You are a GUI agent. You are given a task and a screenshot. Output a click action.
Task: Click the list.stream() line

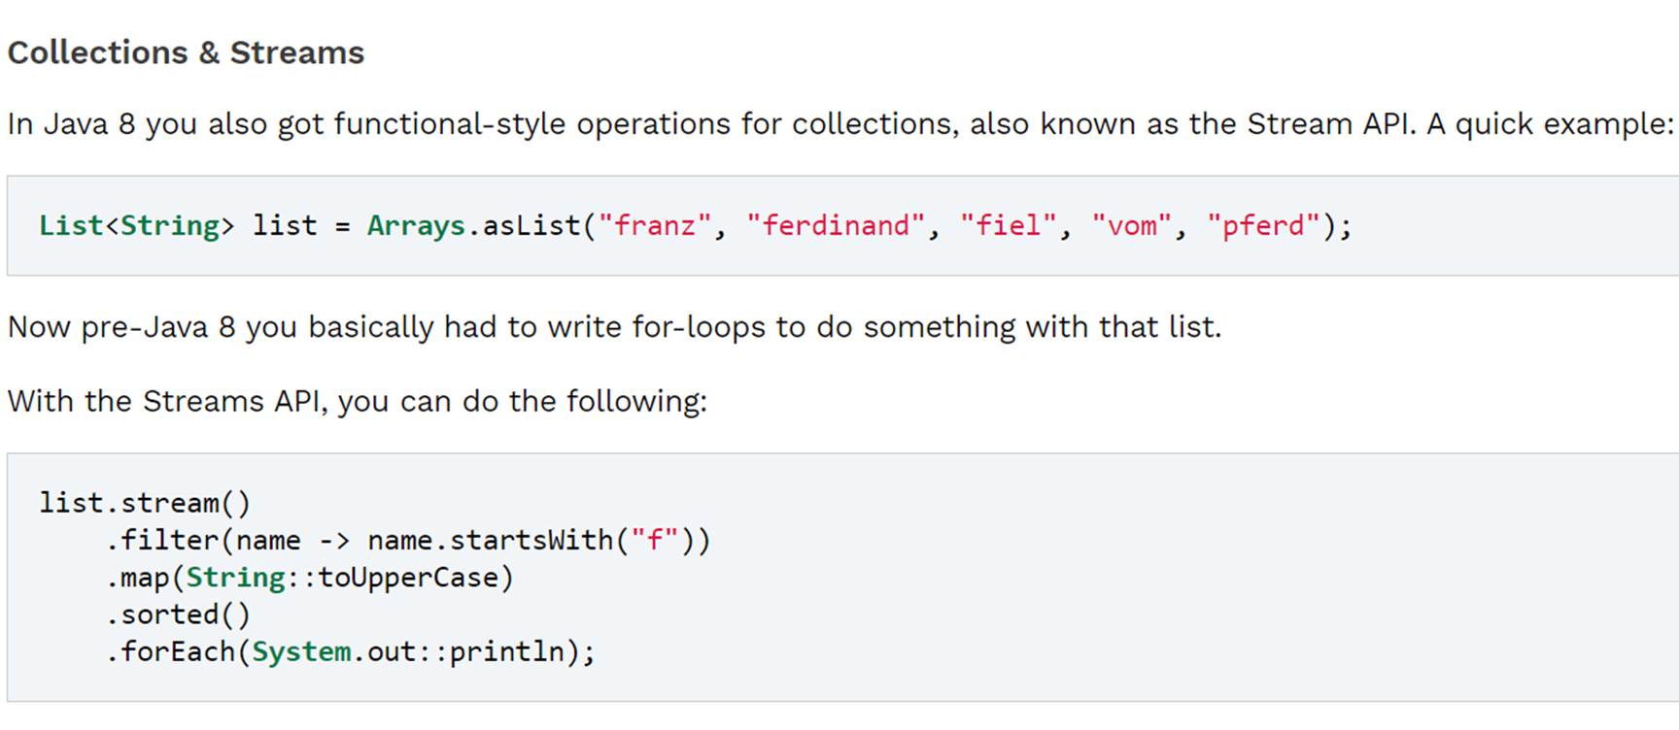[x=145, y=503]
